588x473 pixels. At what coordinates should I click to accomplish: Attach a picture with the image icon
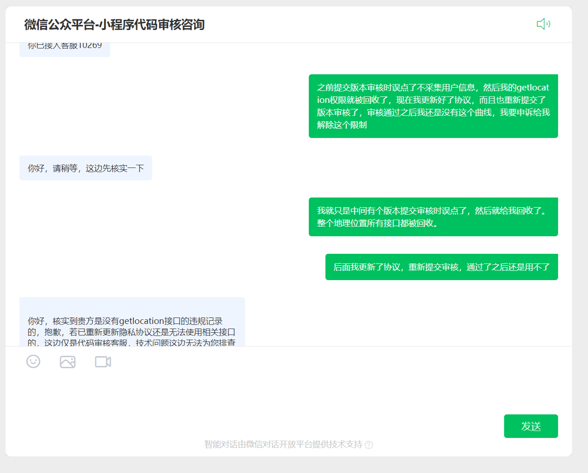click(68, 362)
